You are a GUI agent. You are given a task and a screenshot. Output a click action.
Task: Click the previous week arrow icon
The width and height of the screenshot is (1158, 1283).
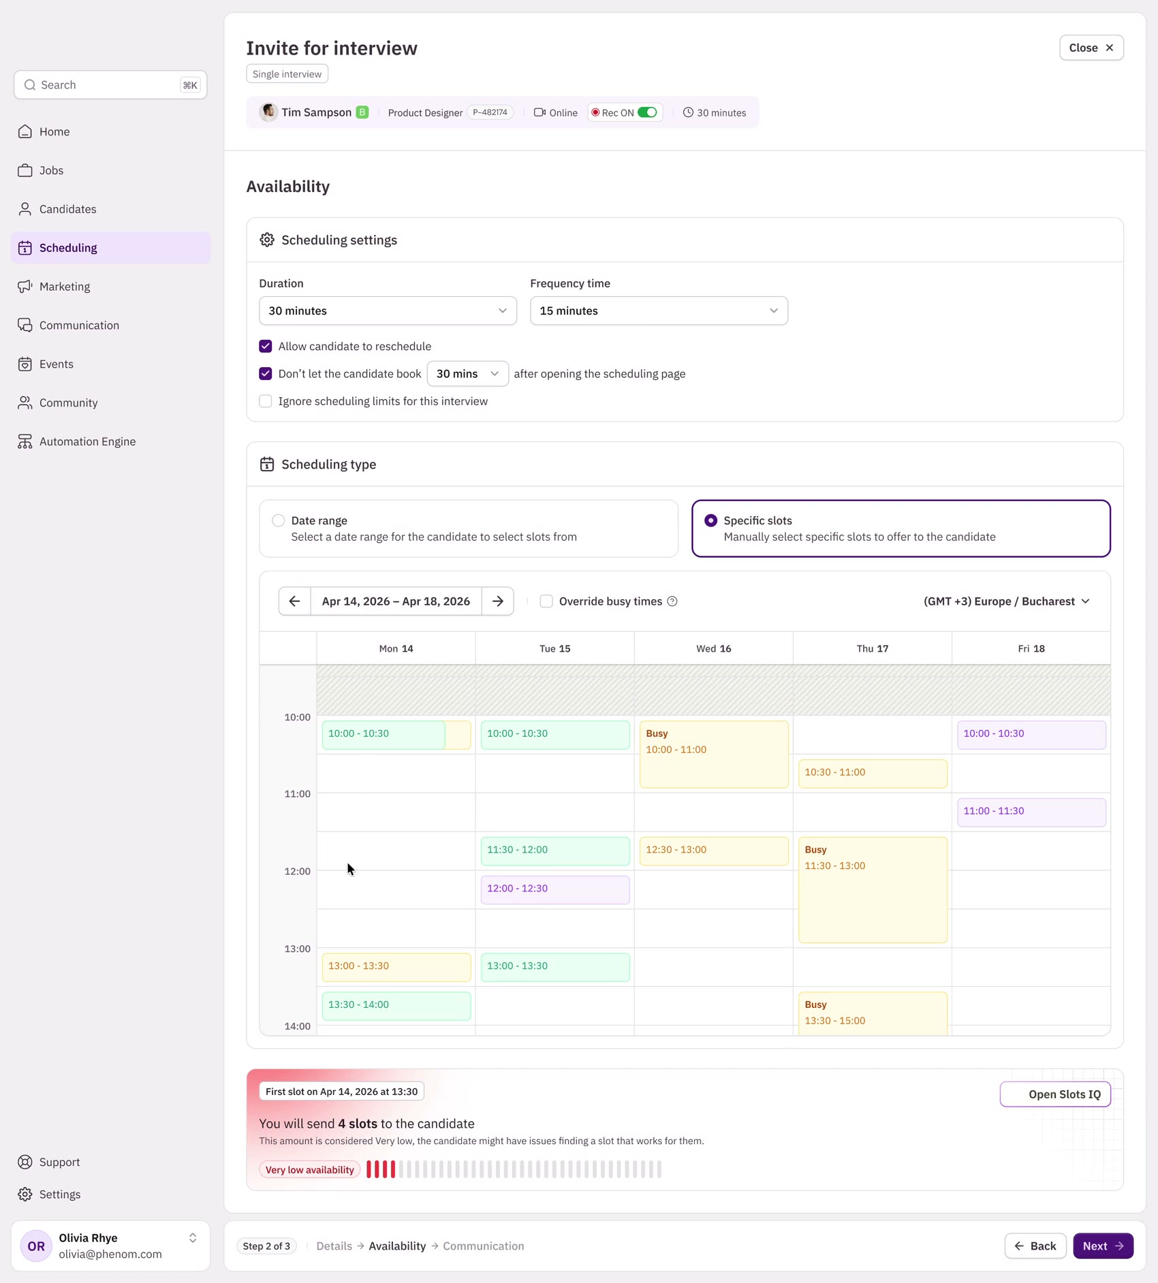coord(294,601)
